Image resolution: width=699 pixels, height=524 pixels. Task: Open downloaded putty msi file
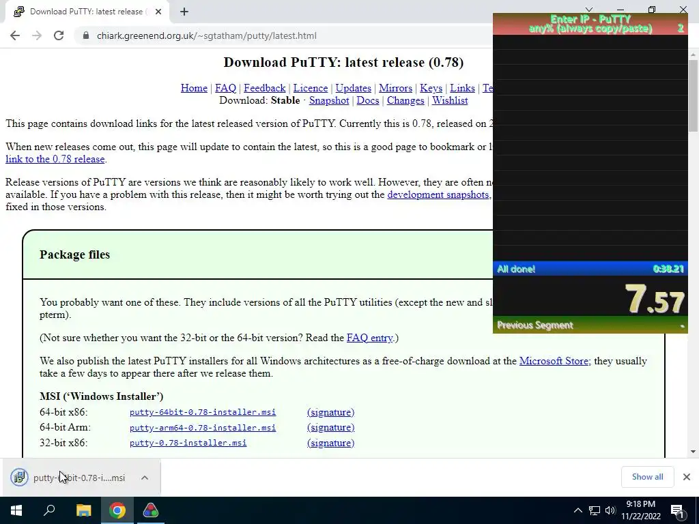click(x=68, y=478)
